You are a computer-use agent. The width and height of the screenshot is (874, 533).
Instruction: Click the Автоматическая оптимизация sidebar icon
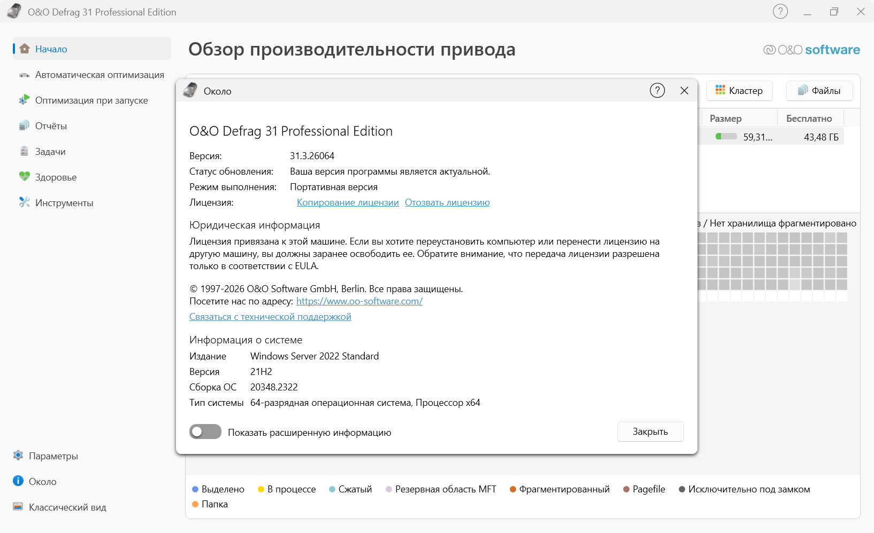point(25,75)
